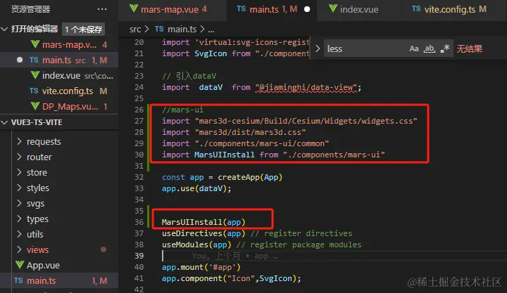Image resolution: width=507 pixels, height=293 pixels.
Task: Collapse the 打开的编辑器 section
Action: point(4,30)
